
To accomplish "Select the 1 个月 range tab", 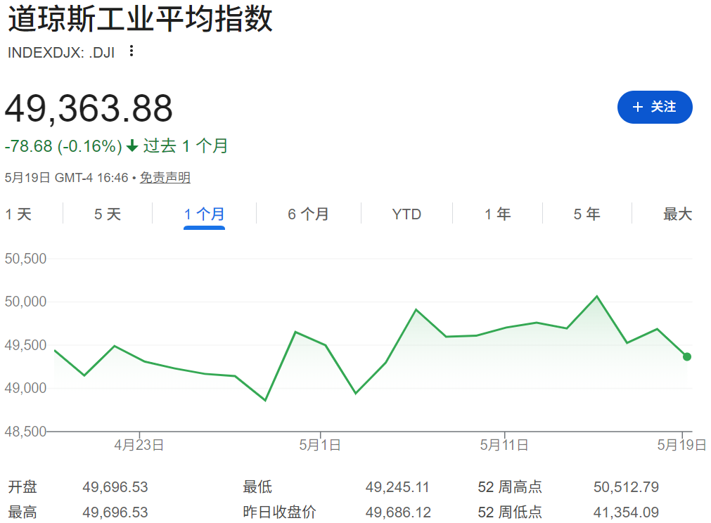I will pyautogui.click(x=204, y=214).
